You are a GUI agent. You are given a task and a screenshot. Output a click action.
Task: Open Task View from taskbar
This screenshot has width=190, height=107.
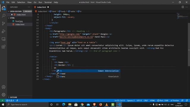[57, 104]
